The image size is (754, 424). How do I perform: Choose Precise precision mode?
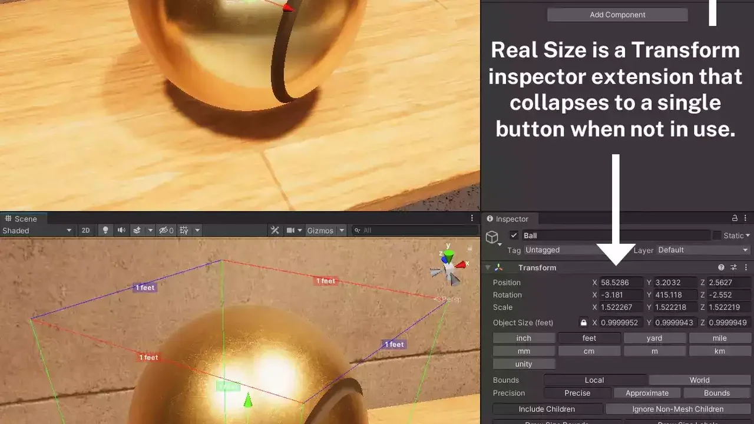coord(577,393)
